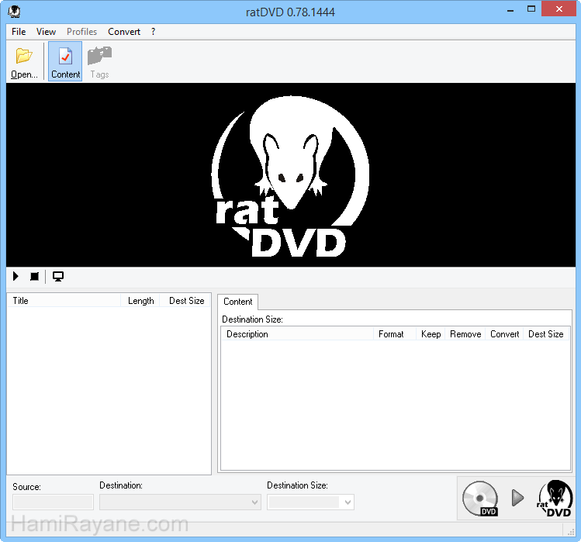581x542 pixels.
Task: Click the ratDVD output icon at bottom right
Action: (x=554, y=499)
